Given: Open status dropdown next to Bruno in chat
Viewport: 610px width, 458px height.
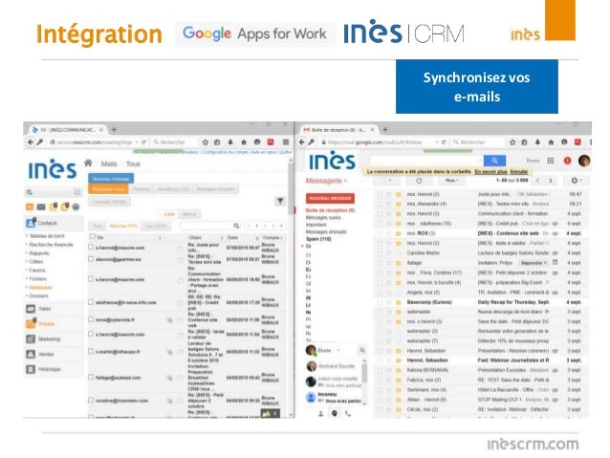Looking at the screenshot, I should (x=338, y=350).
